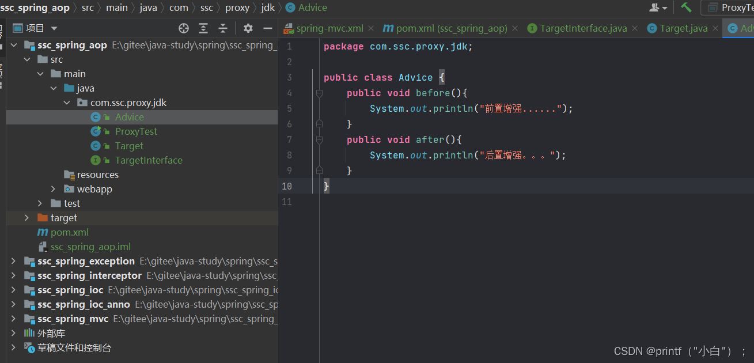Close the spring-mvc.xml tab

tap(371, 28)
